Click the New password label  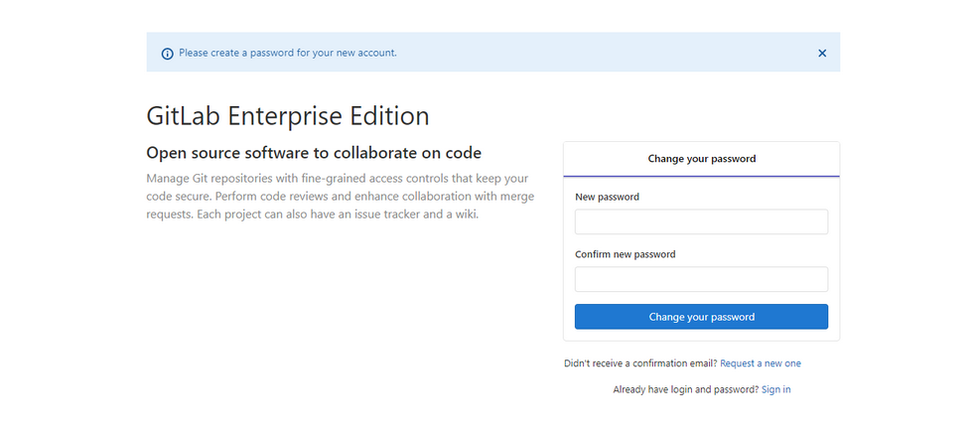(607, 197)
